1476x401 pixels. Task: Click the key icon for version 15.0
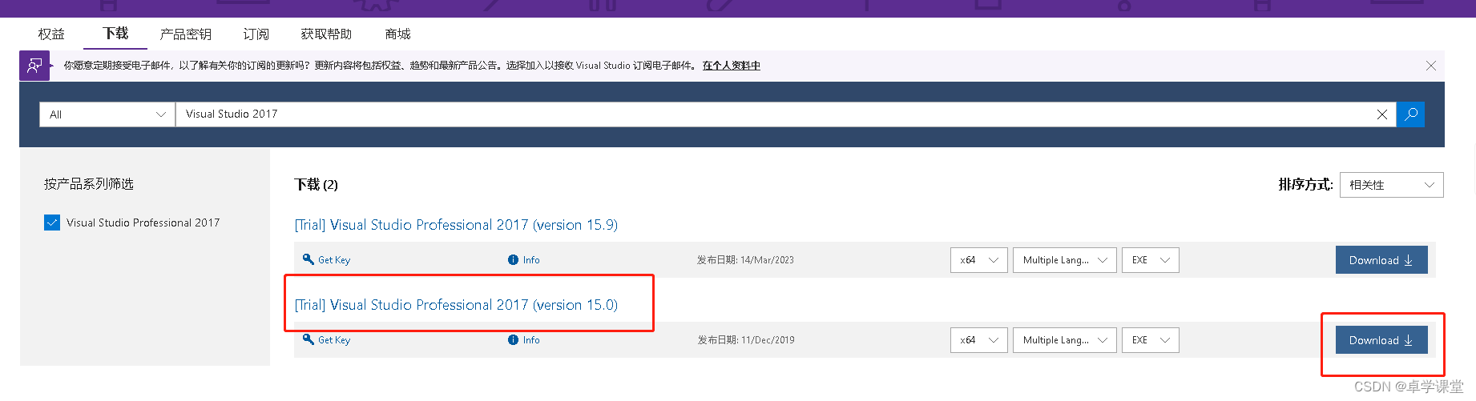pyautogui.click(x=309, y=339)
